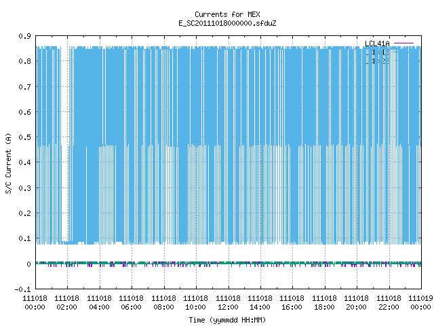Click the 0.5 y-axis tick label

[x=24, y=137]
